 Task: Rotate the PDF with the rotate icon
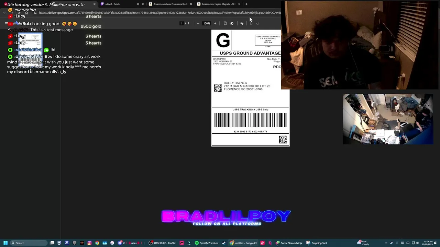(x=232, y=23)
